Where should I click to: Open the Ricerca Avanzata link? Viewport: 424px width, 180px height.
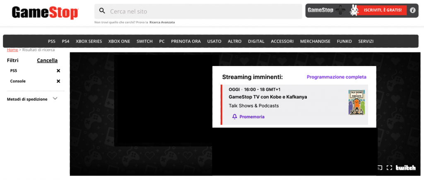click(162, 22)
